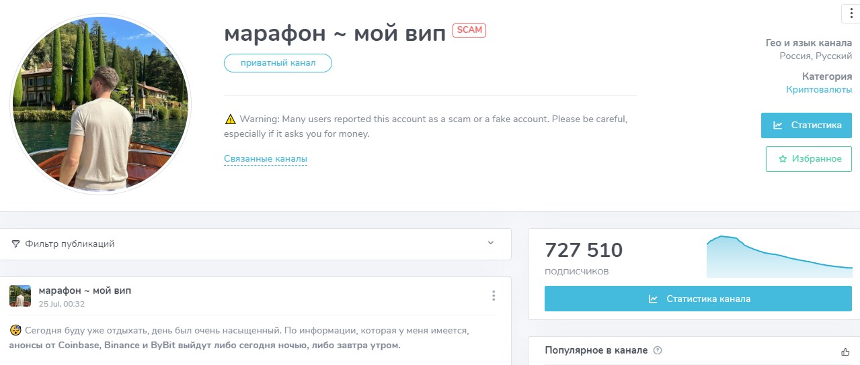This screenshot has width=860, height=365.
Task: Expand the Связанные каналы list
Action: pos(266,159)
